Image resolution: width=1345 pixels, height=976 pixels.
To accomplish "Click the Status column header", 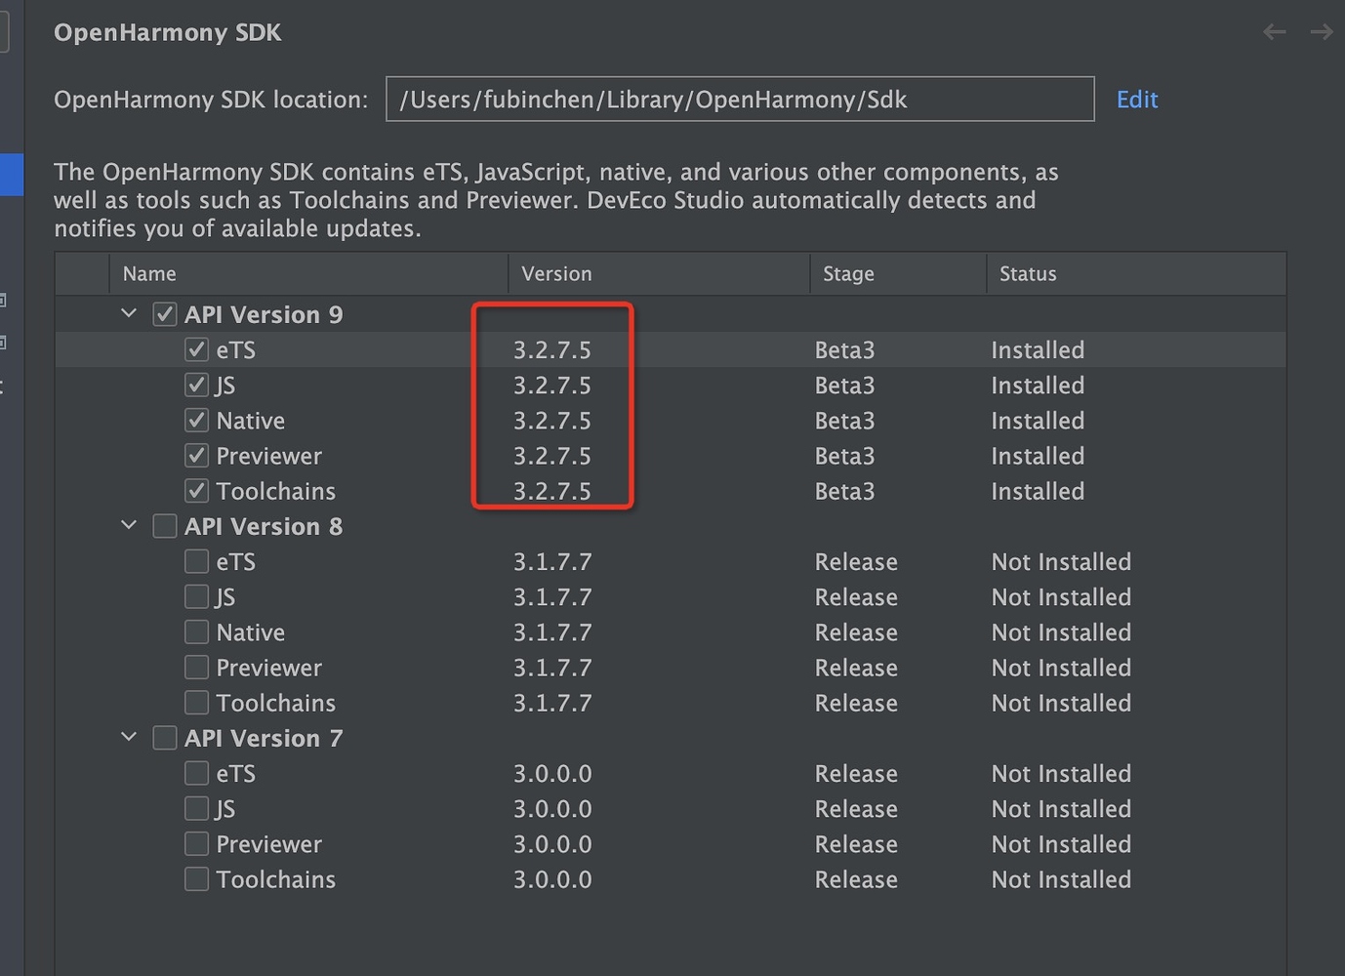I will click(x=1028, y=273).
